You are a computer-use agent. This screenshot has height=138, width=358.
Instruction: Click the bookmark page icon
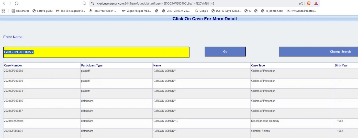(x=84, y=3)
